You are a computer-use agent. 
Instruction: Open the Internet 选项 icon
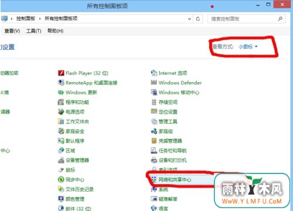(154, 73)
